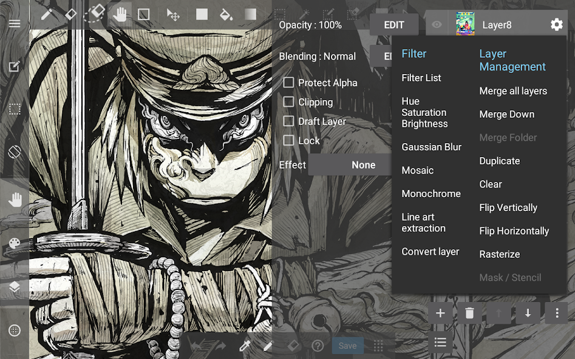Screen dimensions: 575x359
Task: Pick the Fill bucket tool
Action: point(226,15)
